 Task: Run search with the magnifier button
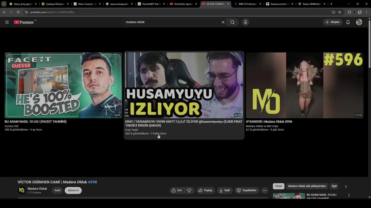[x=232, y=22]
